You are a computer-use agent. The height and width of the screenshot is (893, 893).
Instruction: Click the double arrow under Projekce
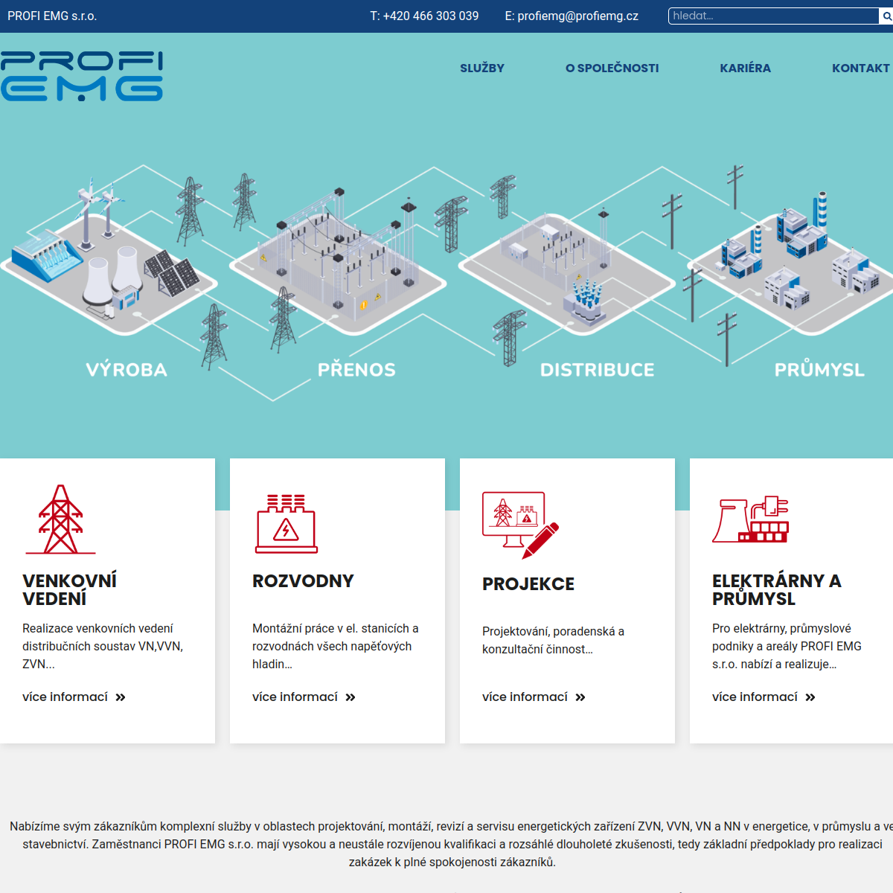pos(580,697)
